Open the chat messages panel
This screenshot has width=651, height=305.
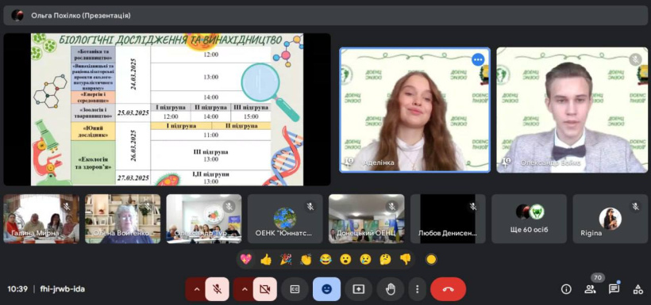(614, 289)
